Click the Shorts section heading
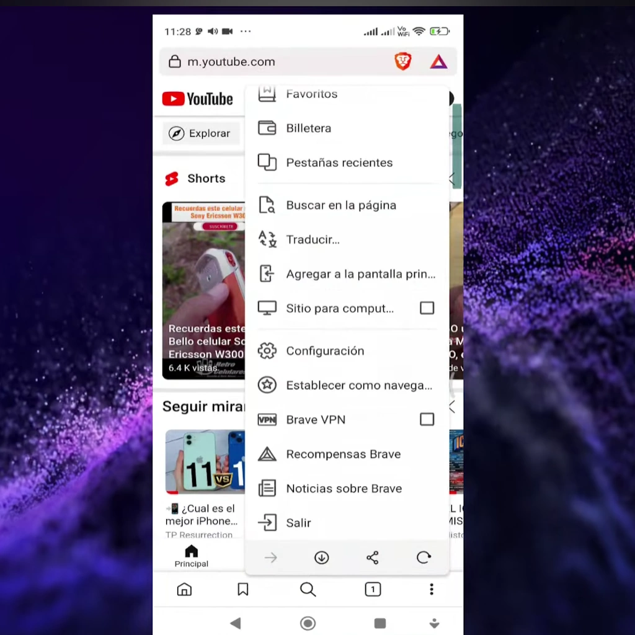The height and width of the screenshot is (635, 635). (206, 179)
